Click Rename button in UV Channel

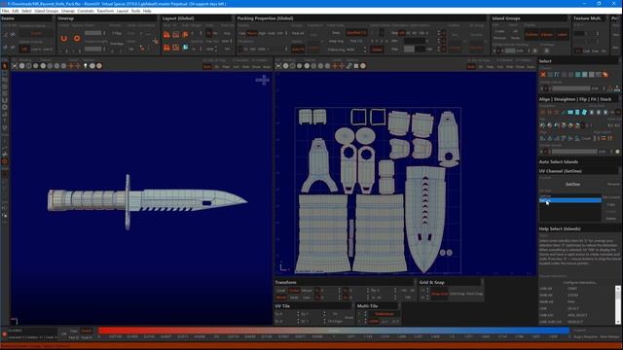[613, 184]
